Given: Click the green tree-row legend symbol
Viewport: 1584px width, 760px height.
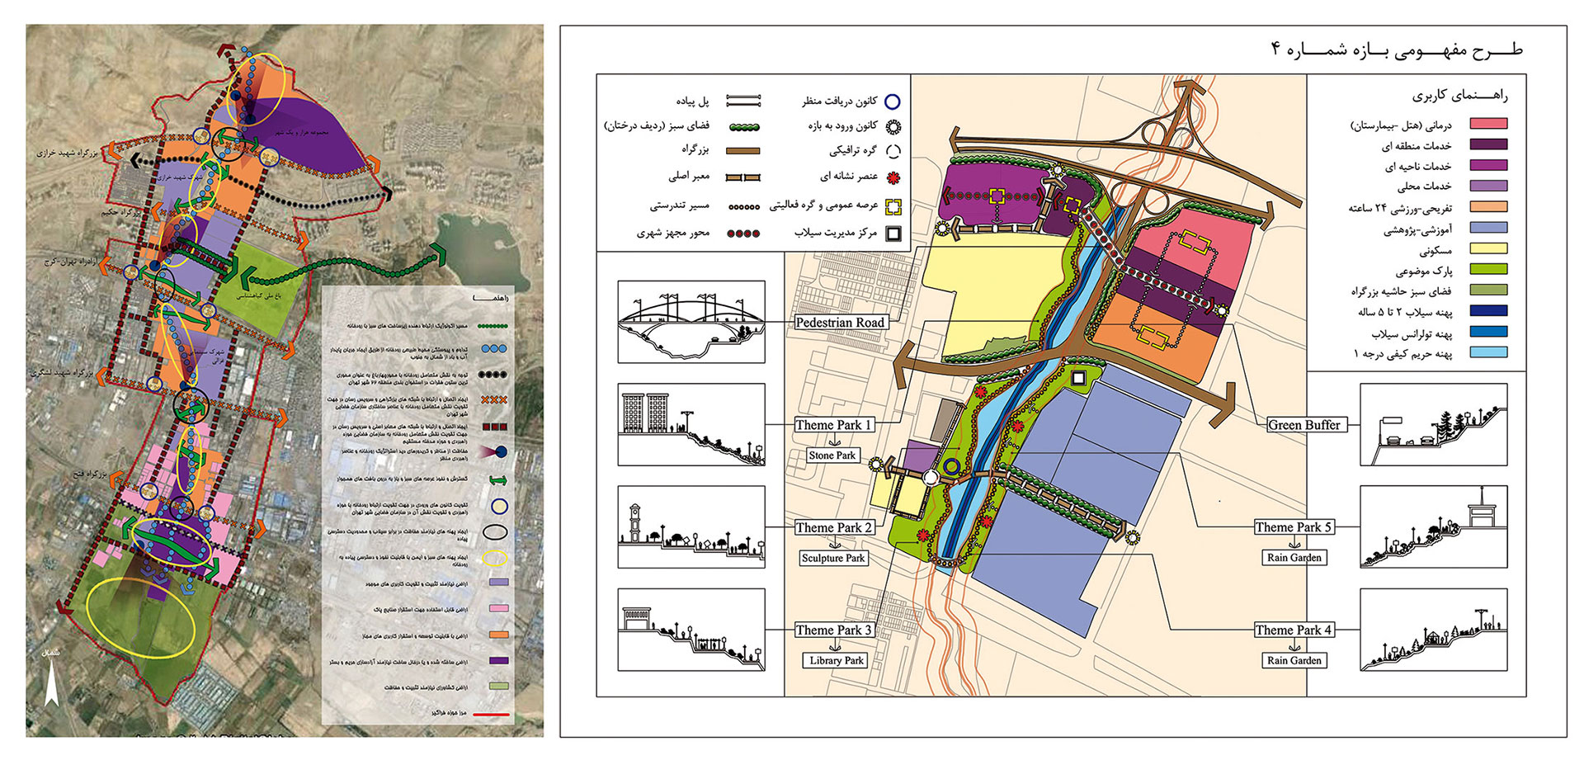Looking at the screenshot, I should (742, 127).
